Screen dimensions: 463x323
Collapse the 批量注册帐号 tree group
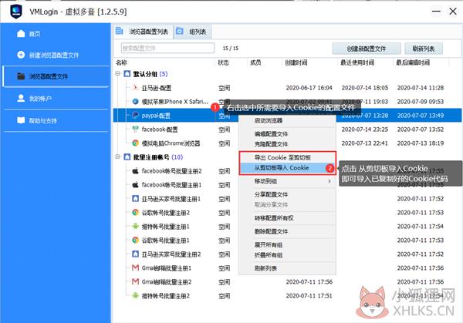(118, 156)
